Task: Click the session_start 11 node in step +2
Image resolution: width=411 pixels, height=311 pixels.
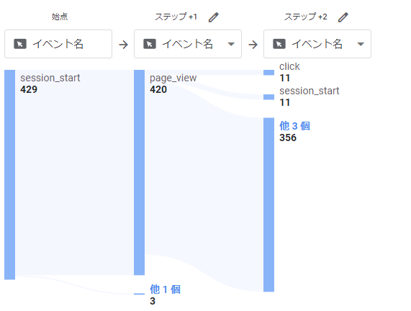Action: [268, 97]
